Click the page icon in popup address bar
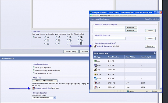This screenshot has width=168, height=103. pyautogui.click(x=91, y=16)
